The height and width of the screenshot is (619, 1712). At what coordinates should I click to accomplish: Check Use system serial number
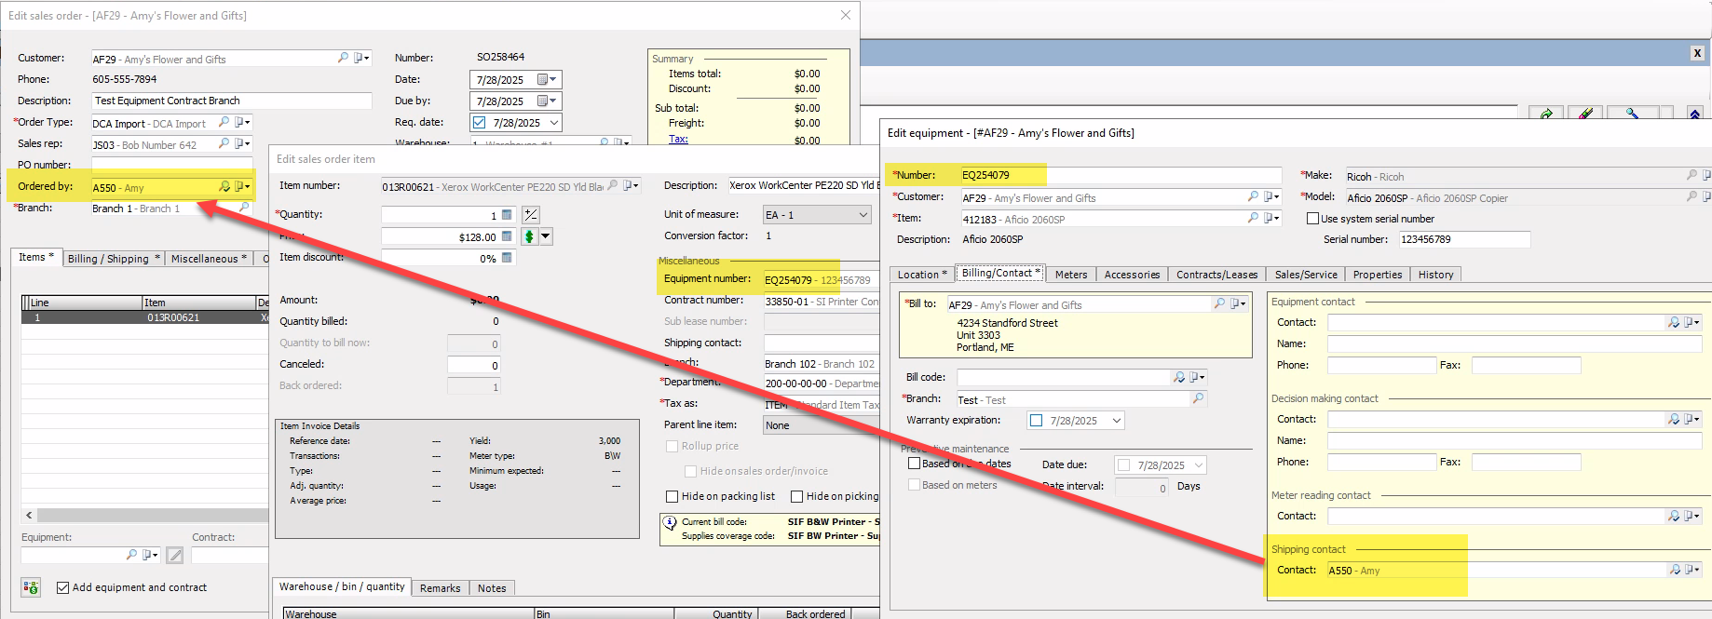pyautogui.click(x=1312, y=219)
